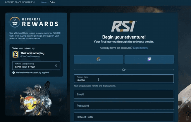The height and width of the screenshot is (122, 191).
Task: Click 'Referral code successfully applied!' message
Action: tap(33, 73)
